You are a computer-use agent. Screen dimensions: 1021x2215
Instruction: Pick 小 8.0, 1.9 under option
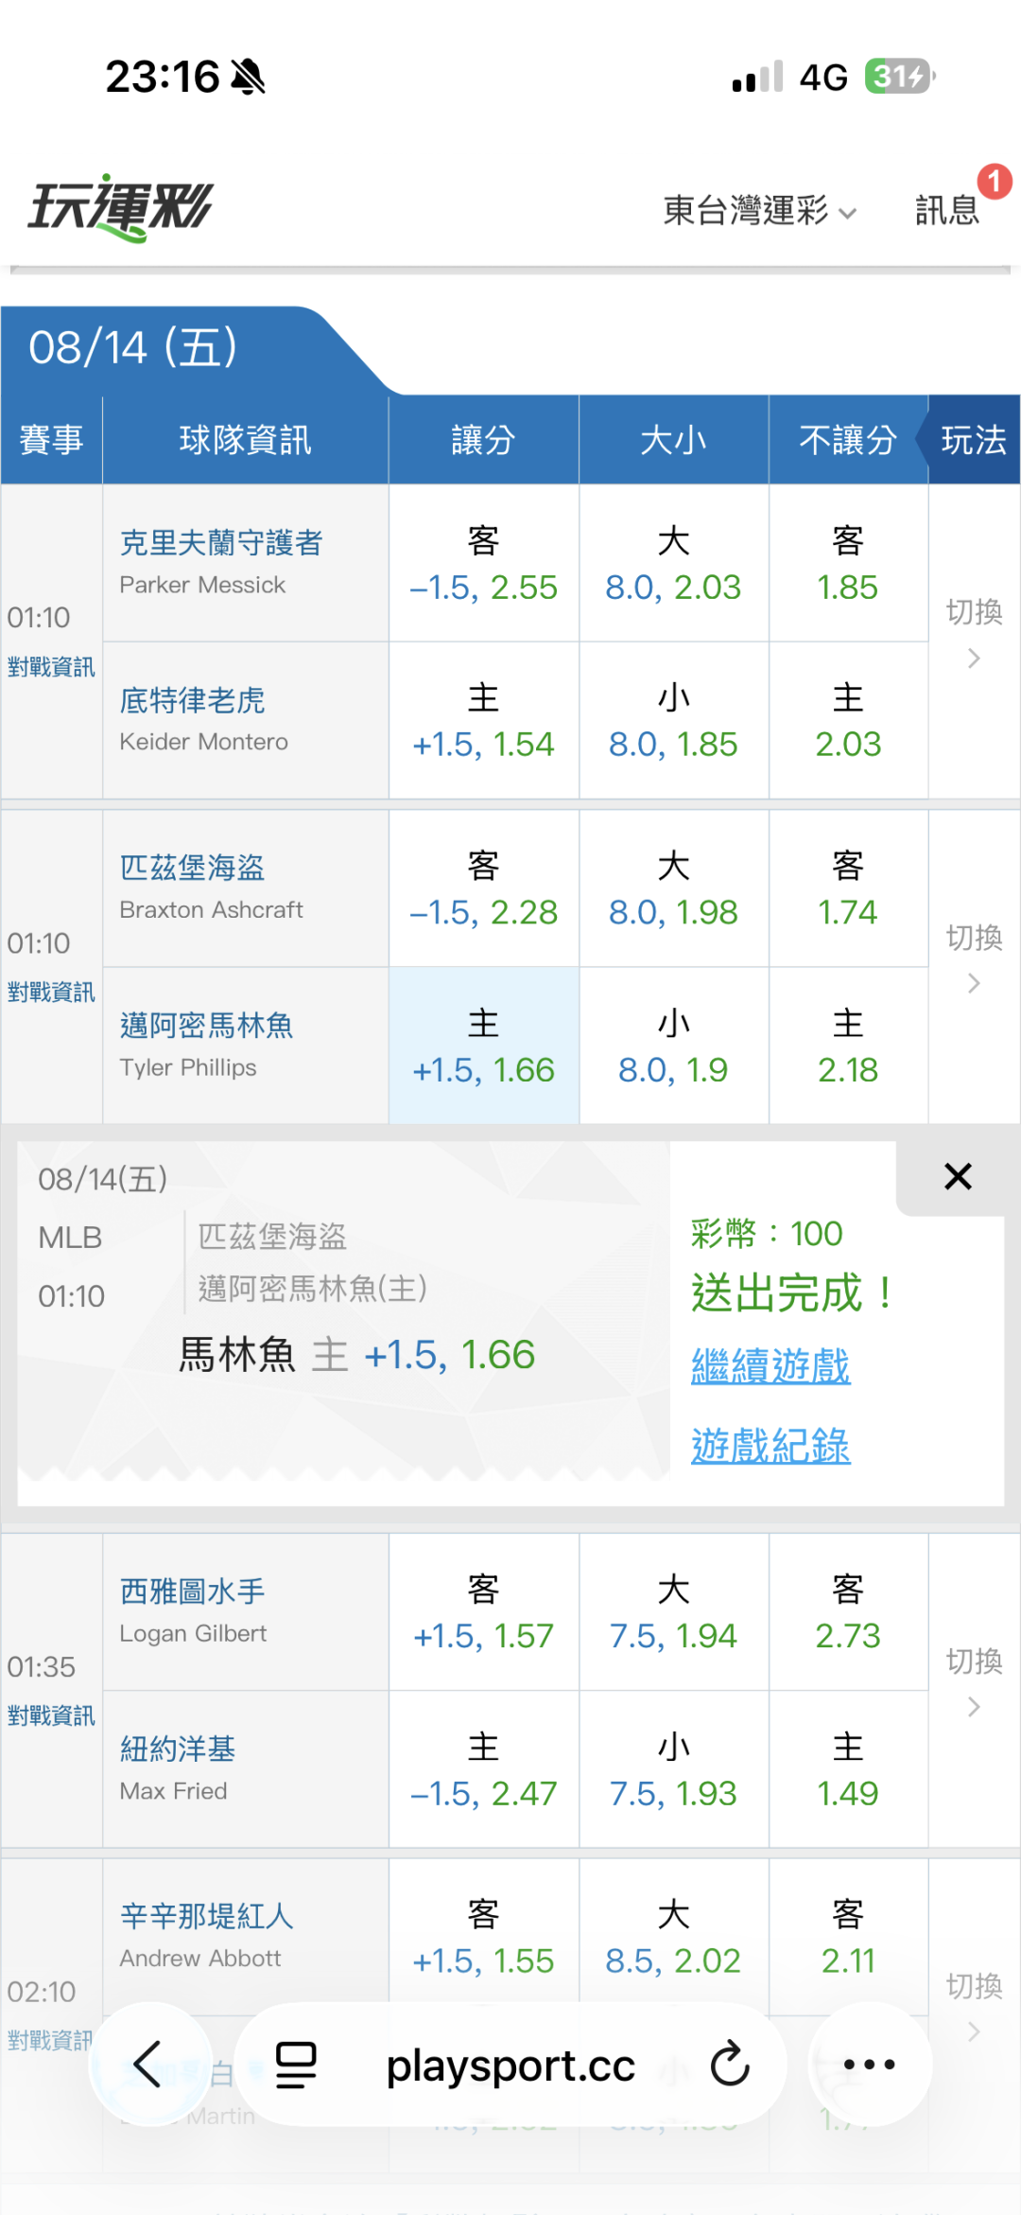pos(673,1046)
